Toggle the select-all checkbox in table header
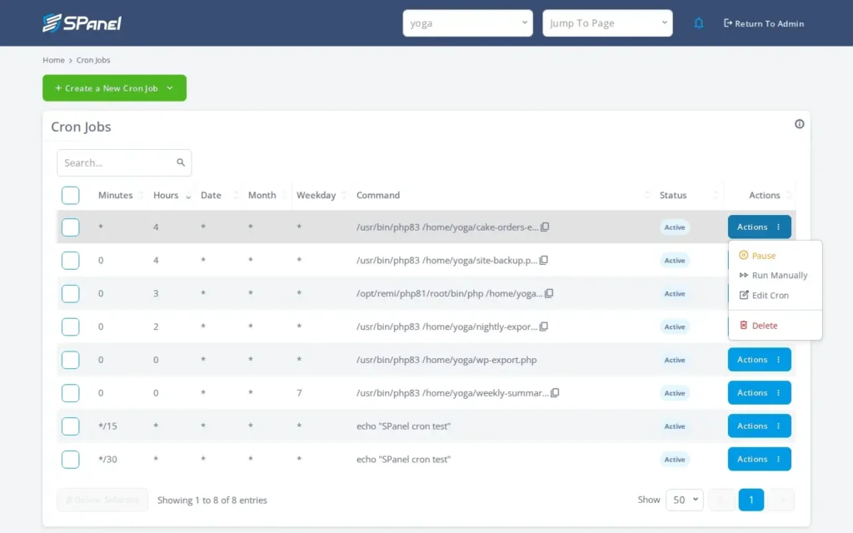The image size is (853, 533). tap(70, 195)
